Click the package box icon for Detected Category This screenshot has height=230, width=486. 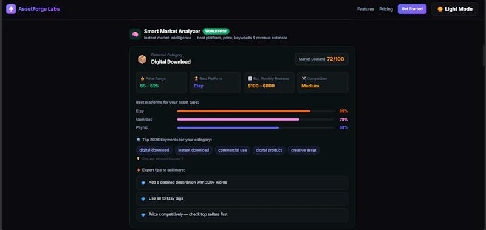[x=142, y=59]
